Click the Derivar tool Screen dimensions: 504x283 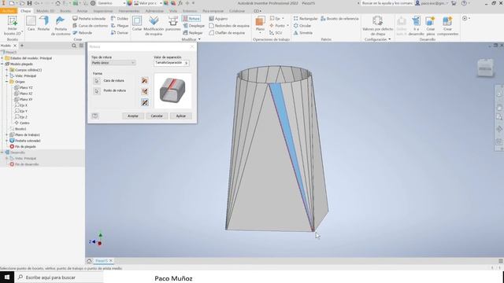(120, 33)
